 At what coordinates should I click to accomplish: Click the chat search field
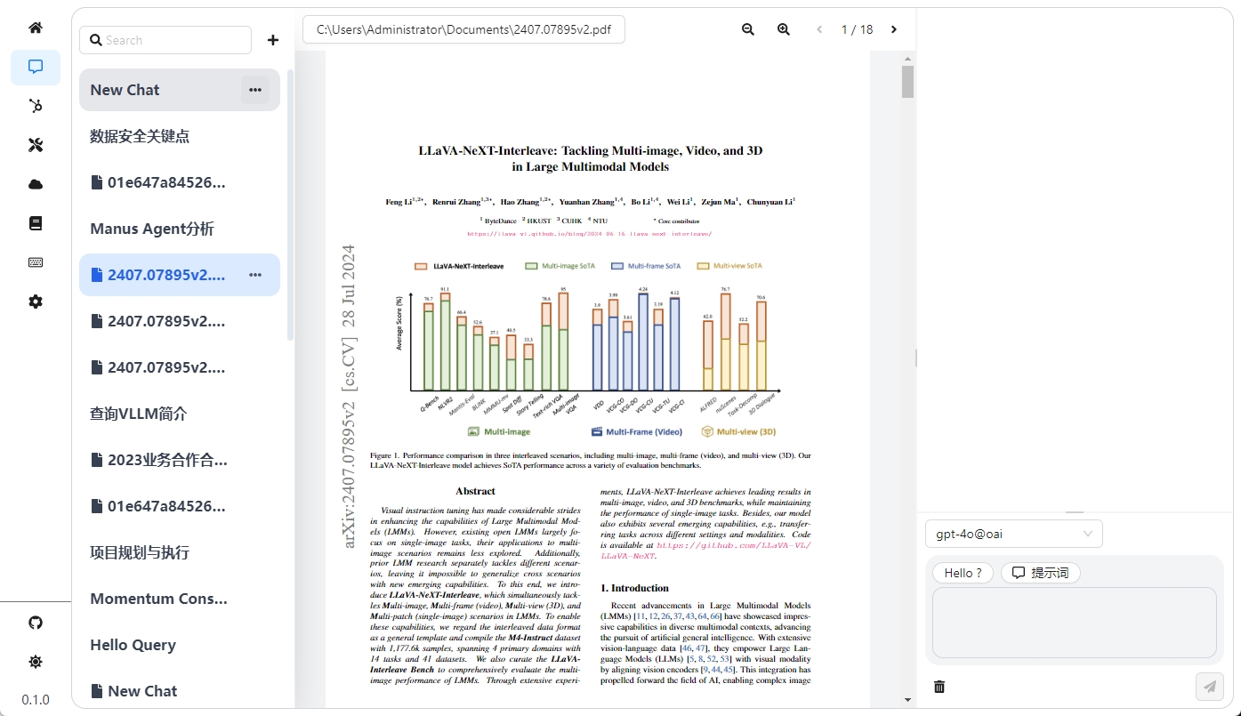point(165,40)
